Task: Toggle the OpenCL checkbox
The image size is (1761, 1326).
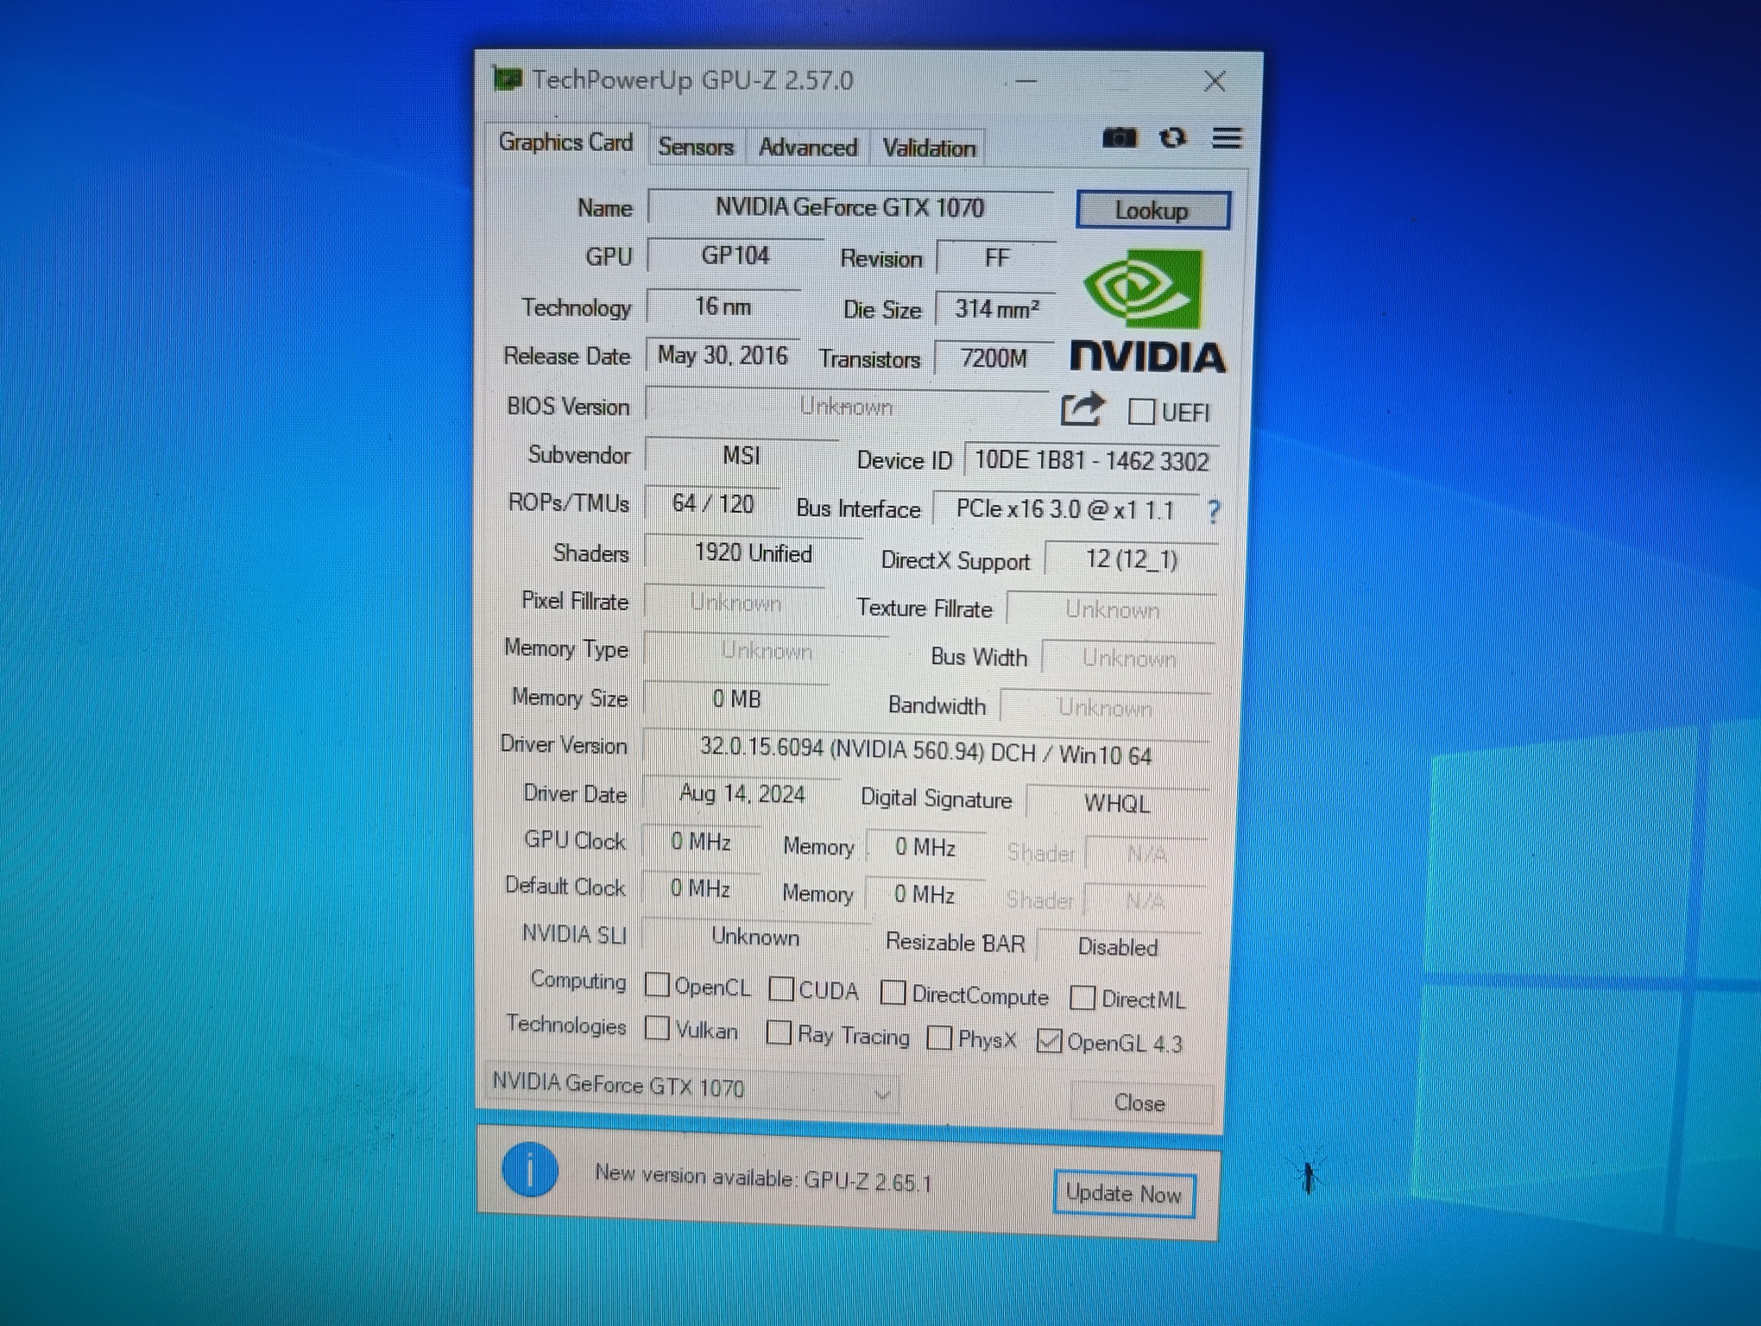Action: click(657, 984)
